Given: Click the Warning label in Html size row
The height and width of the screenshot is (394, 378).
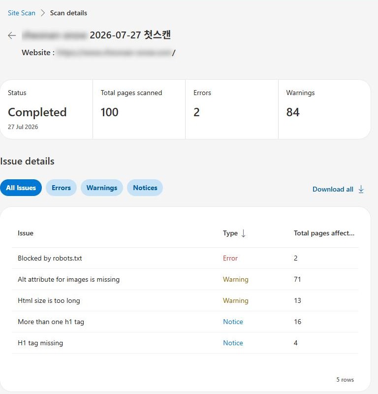Looking at the screenshot, I should pos(236,300).
